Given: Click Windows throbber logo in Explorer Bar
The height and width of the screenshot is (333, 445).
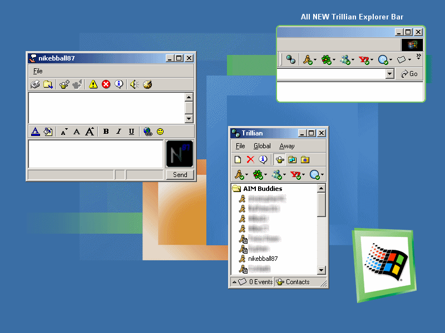Looking at the screenshot, I should [x=412, y=44].
